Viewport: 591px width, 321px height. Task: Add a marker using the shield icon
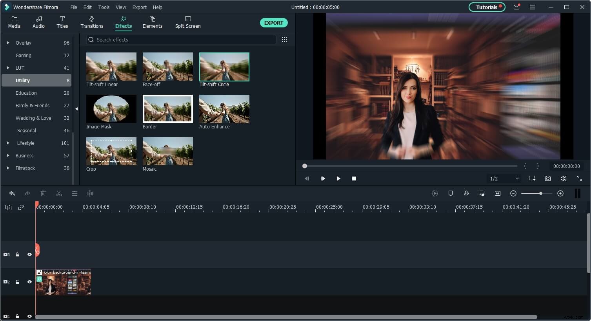click(451, 193)
